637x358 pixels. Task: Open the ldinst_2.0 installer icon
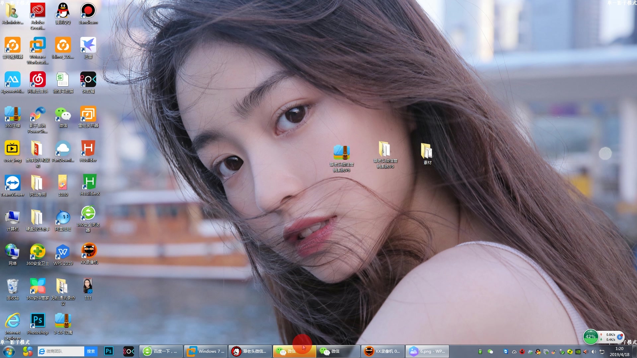click(63, 48)
